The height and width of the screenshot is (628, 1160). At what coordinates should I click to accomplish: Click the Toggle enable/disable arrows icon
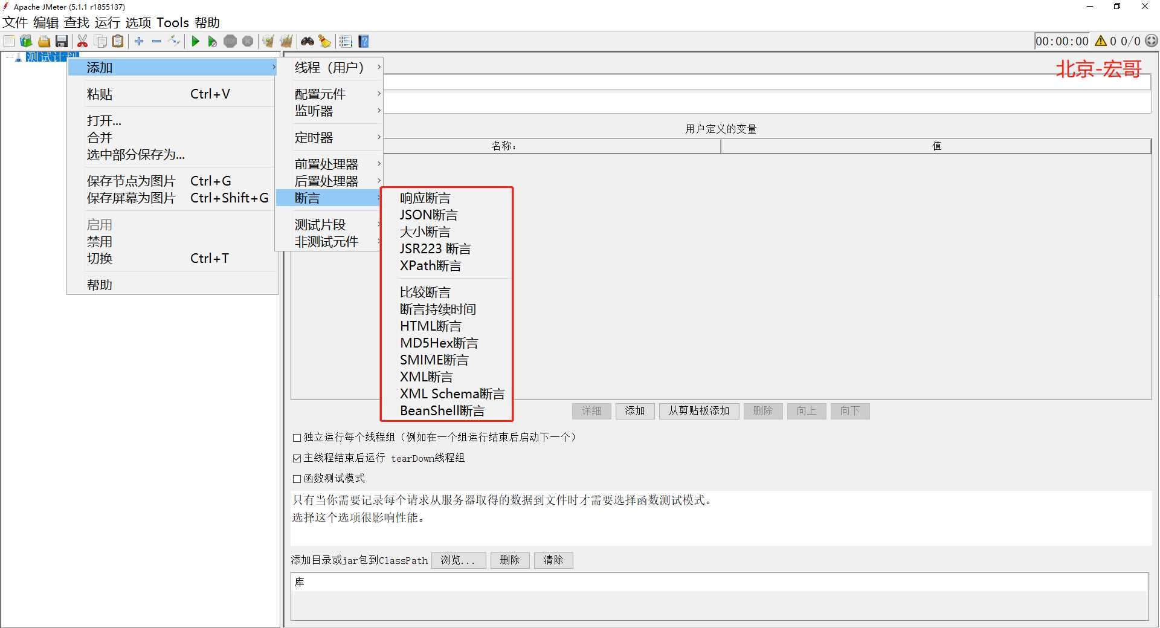(x=174, y=41)
